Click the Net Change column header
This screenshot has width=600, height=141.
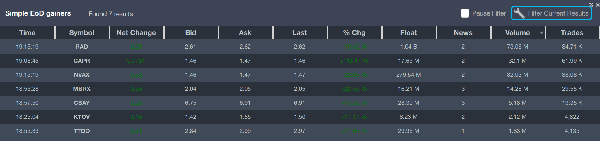136,33
